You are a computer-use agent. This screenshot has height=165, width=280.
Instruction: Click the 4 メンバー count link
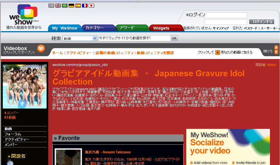click(x=11, y=113)
